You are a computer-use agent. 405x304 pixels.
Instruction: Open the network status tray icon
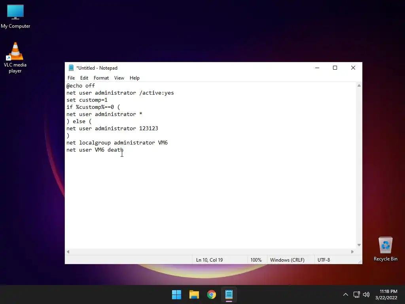coord(357,294)
